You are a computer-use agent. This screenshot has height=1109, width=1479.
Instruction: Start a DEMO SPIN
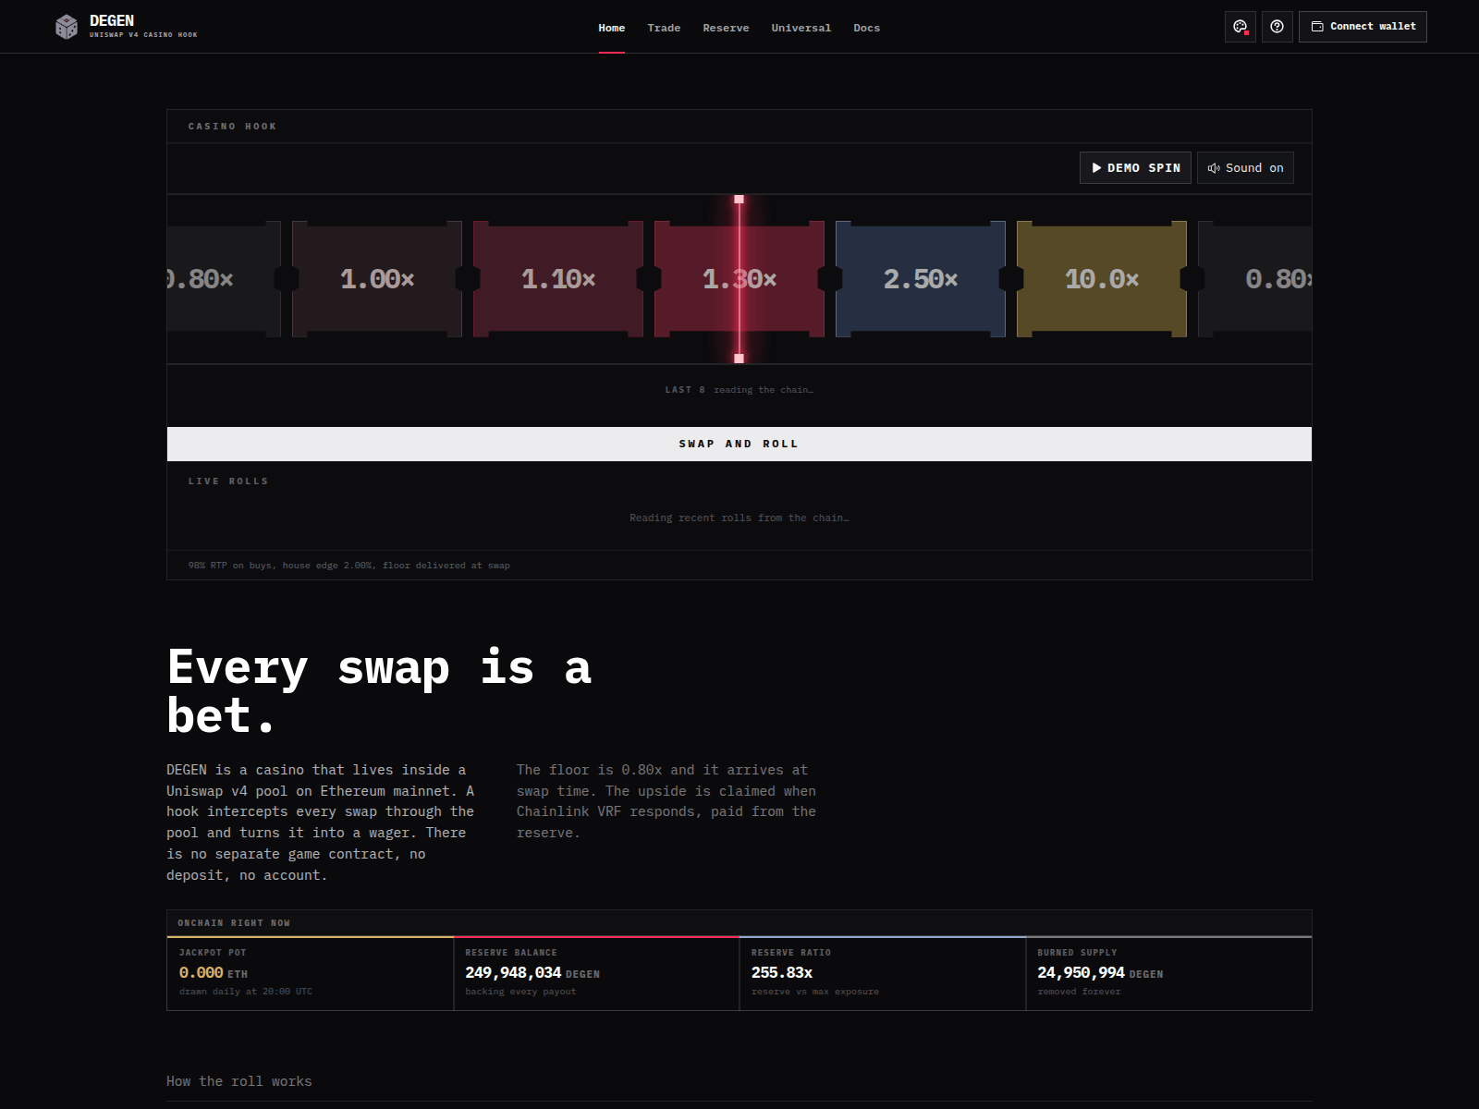pos(1135,168)
